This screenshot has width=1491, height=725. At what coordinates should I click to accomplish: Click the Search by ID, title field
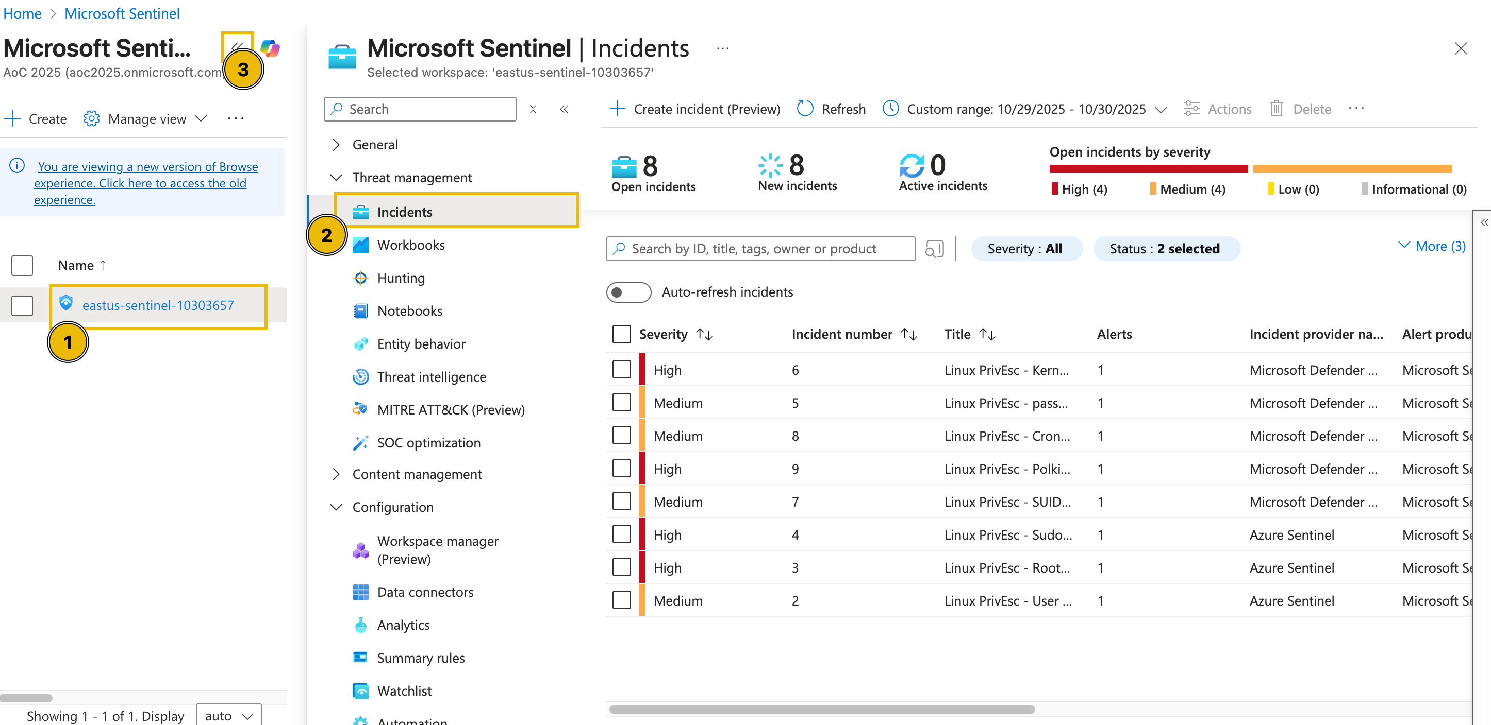pos(760,249)
